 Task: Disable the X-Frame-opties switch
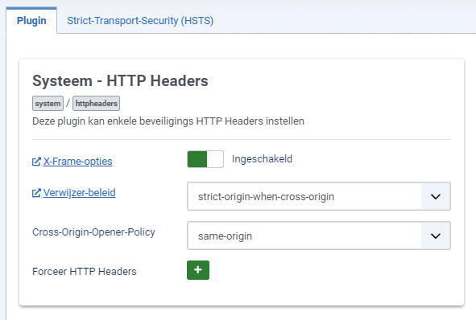click(x=205, y=159)
